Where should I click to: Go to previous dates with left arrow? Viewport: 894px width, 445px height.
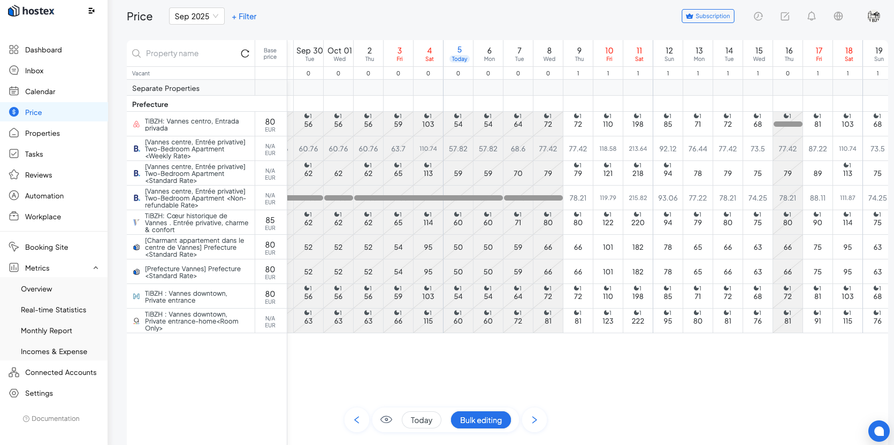357,420
